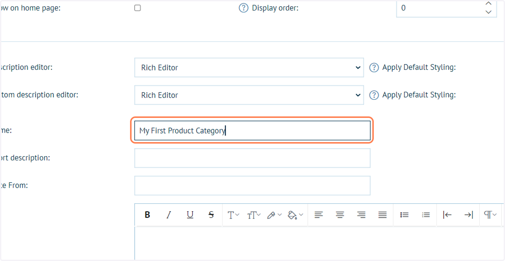Check the Show on home page checkbox
Viewport: 505px width, 261px height.
[x=138, y=8]
